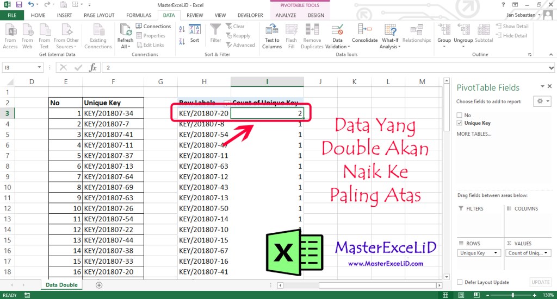Click Edit Links button
Image resolution: width=557 pixels, height=299 pixels.
[150, 45]
